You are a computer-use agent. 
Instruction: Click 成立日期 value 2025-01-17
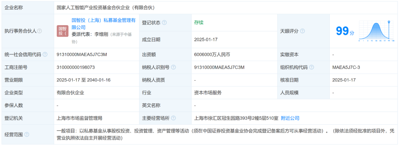206,40
